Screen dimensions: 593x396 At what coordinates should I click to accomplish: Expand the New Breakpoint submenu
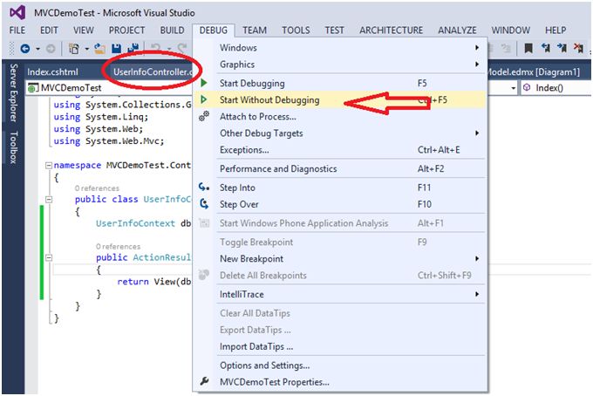click(x=340, y=259)
